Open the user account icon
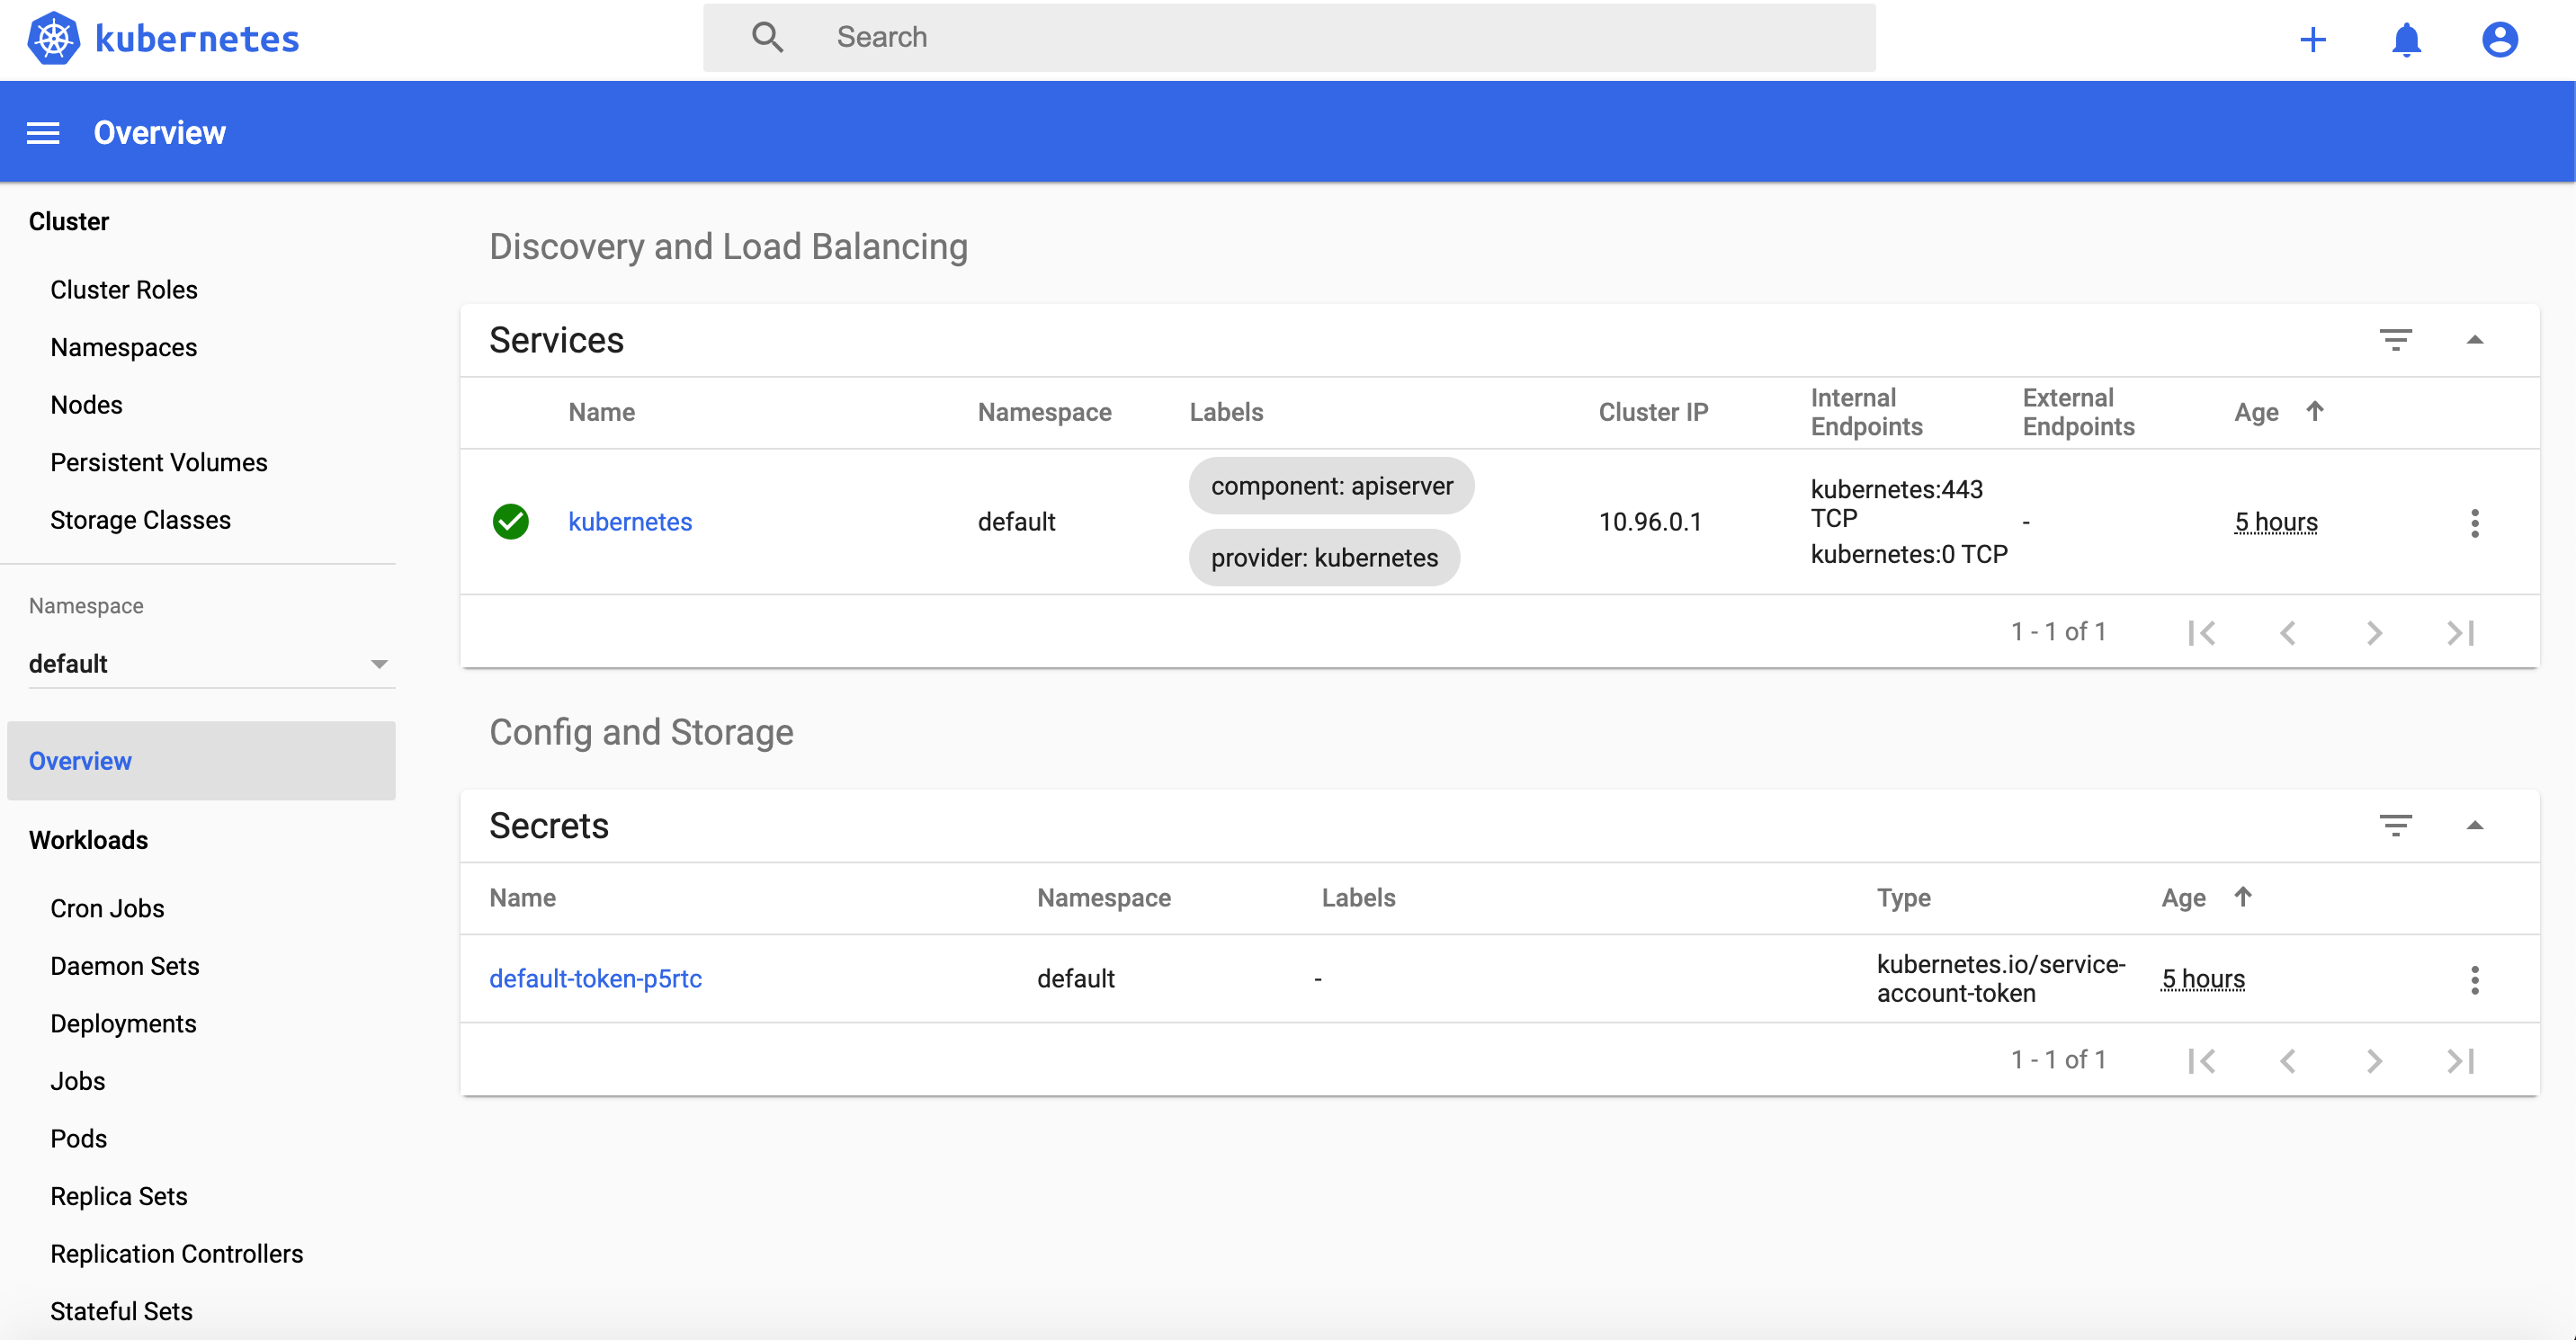This screenshot has height=1340, width=2576. tap(2499, 40)
